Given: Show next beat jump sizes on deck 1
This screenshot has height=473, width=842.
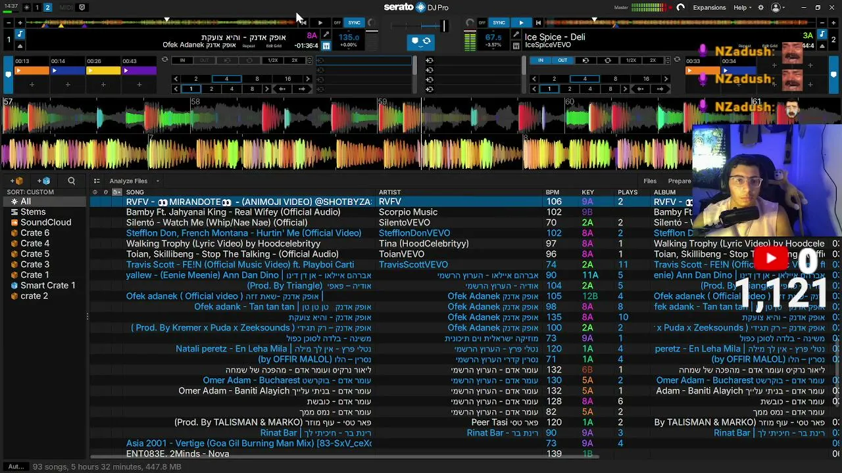Looking at the screenshot, I should pos(266,89).
